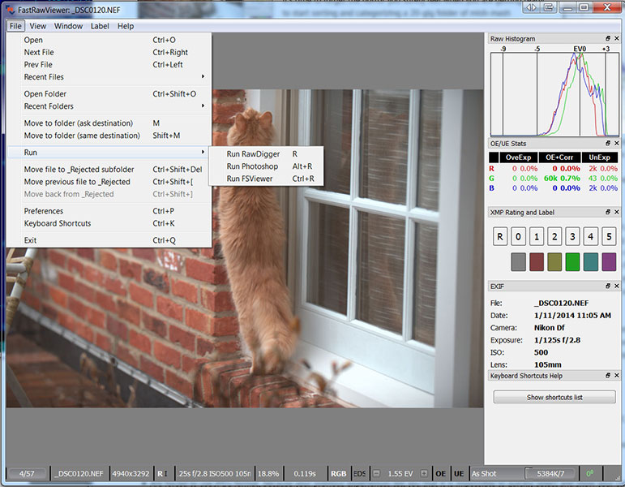This screenshot has width=625, height=487.
Task: Float the Raw Histogram panel
Action: (607, 39)
